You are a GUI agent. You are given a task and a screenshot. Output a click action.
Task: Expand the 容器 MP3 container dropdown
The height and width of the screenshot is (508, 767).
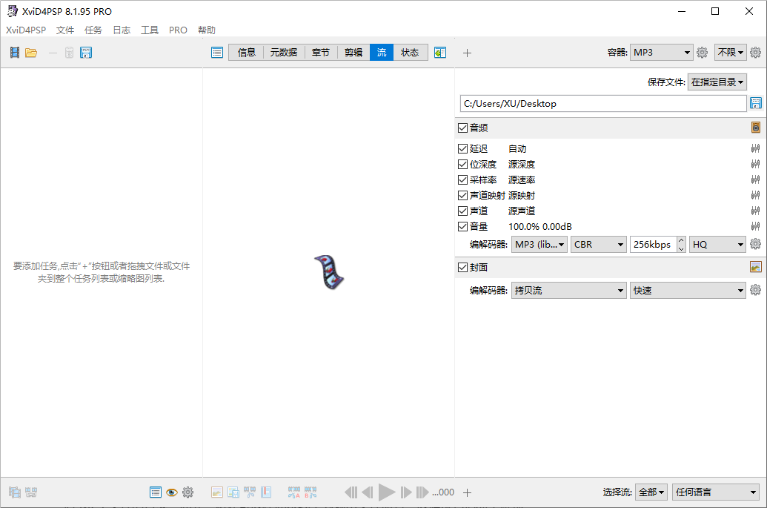(662, 53)
